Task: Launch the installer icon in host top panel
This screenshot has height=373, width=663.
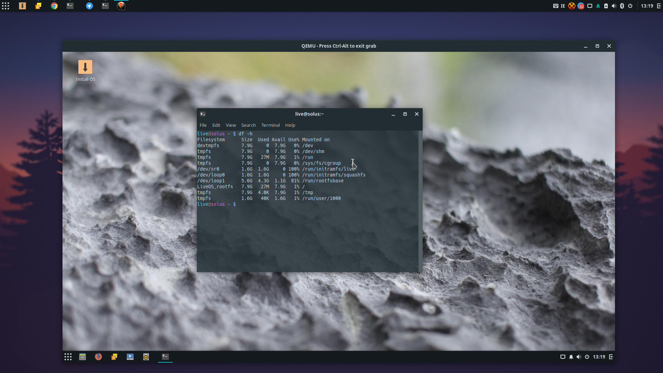Action: click(22, 6)
